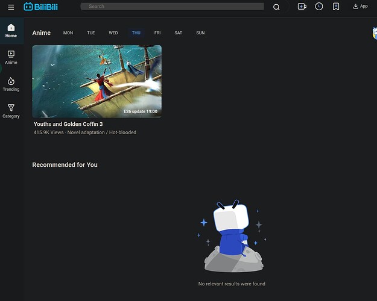Click 'Novel adaptation / Hot-blooded' tag text

click(102, 132)
